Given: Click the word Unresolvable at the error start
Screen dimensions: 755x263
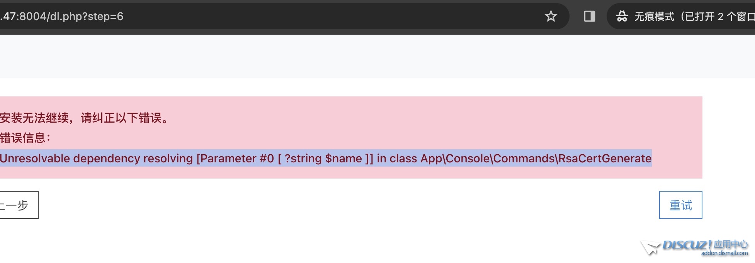Looking at the screenshot, I should [x=35, y=158].
